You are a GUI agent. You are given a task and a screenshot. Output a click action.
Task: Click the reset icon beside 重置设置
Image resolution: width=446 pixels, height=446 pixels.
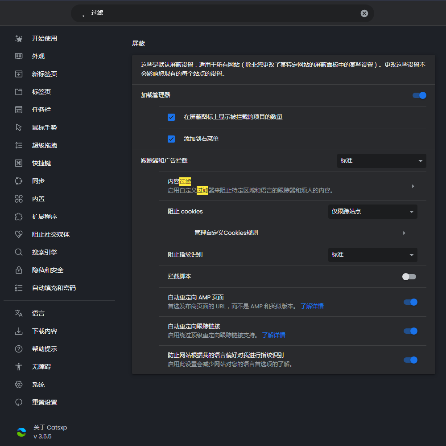(19, 402)
